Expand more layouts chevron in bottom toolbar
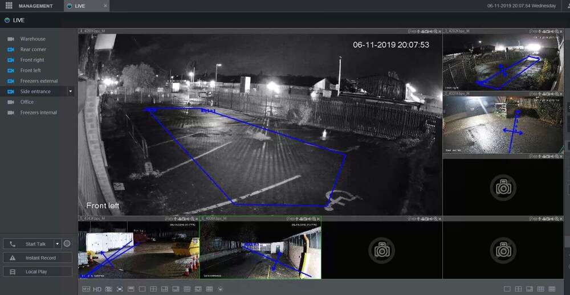Viewport: 570px width, 295px height. coord(221,289)
